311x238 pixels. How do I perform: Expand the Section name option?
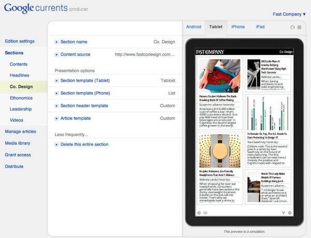(56, 42)
